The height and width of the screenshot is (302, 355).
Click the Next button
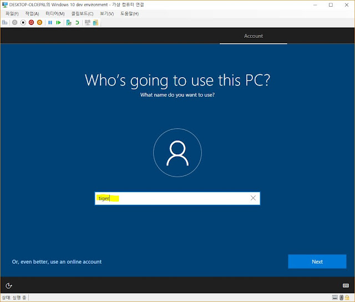(x=317, y=261)
